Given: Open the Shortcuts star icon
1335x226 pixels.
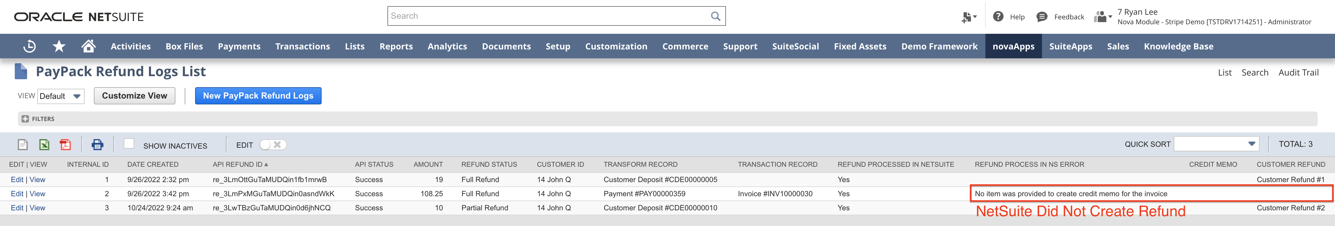Looking at the screenshot, I should point(59,46).
